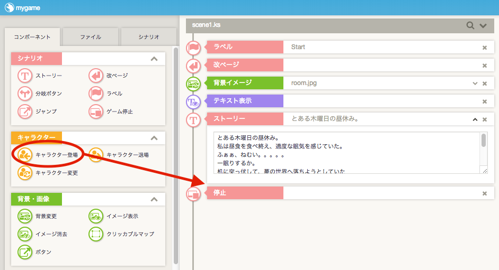Screen dimensions: 499x270
Task: Click the 分岐ボタン component icon
Action: (25, 94)
